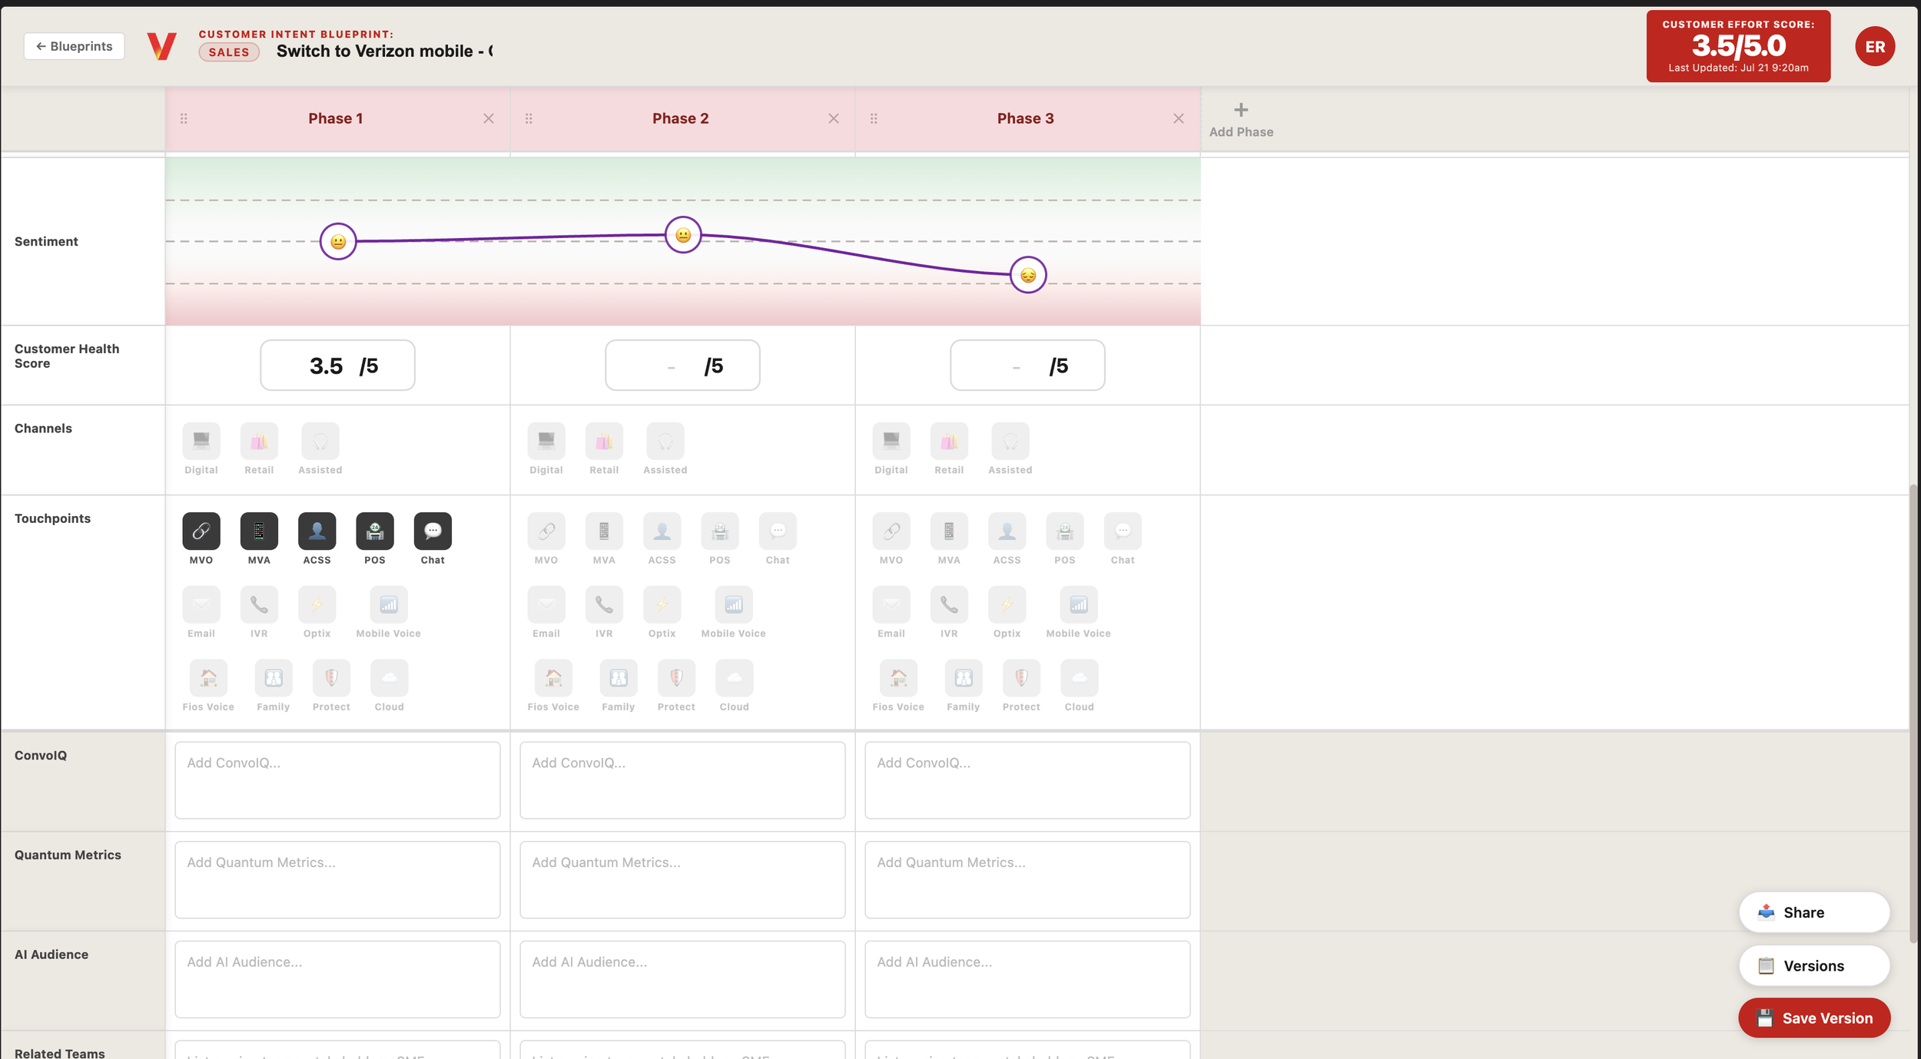Click the Phase 3 health score field
This screenshot has height=1059, width=1921.
(x=1027, y=366)
